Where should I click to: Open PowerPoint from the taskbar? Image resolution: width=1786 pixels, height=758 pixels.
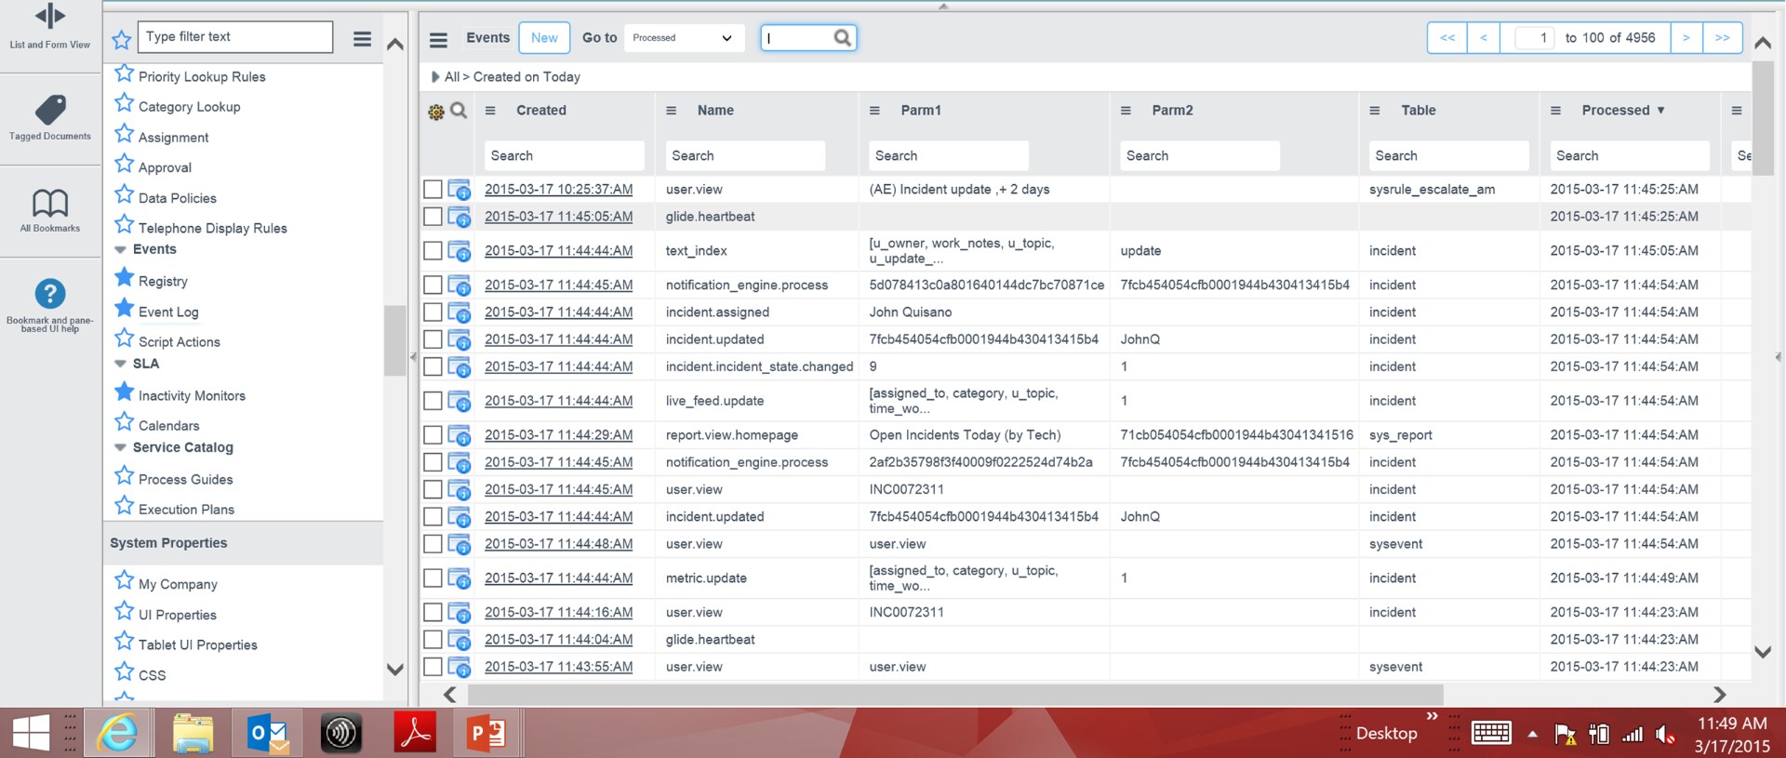(x=486, y=734)
